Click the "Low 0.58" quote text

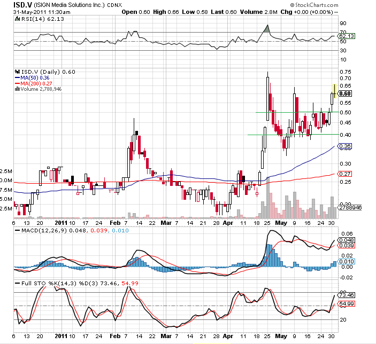pyautogui.click(x=195, y=12)
